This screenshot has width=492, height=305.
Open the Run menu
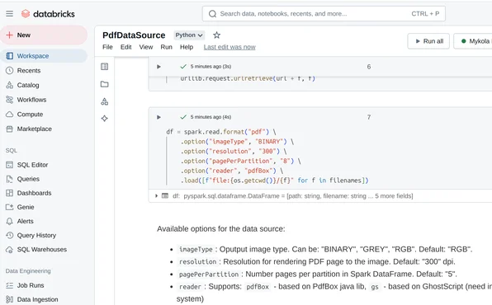(x=166, y=47)
